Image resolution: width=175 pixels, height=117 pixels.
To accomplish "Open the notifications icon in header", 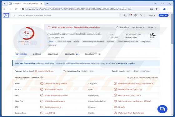I will pyautogui.click(x=130, y=15).
